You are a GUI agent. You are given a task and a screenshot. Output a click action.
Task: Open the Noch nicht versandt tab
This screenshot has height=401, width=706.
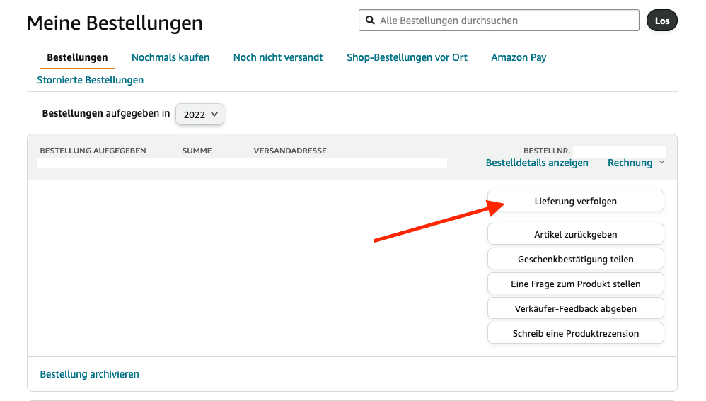(x=278, y=57)
